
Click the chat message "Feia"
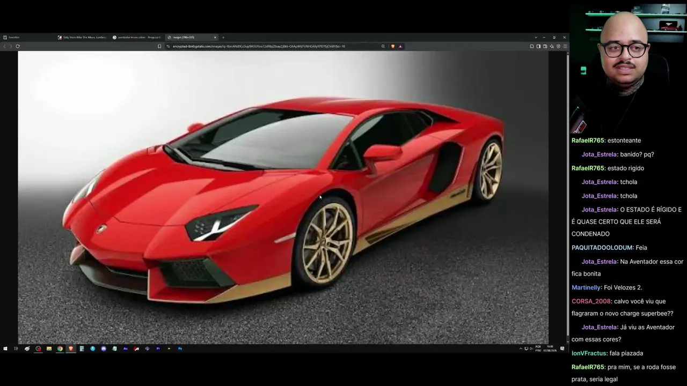(641, 248)
